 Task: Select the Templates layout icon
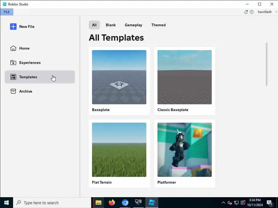(13, 77)
